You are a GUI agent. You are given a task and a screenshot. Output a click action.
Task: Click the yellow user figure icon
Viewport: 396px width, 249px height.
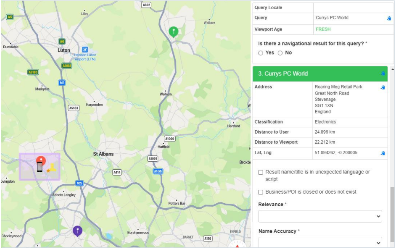tap(53, 167)
